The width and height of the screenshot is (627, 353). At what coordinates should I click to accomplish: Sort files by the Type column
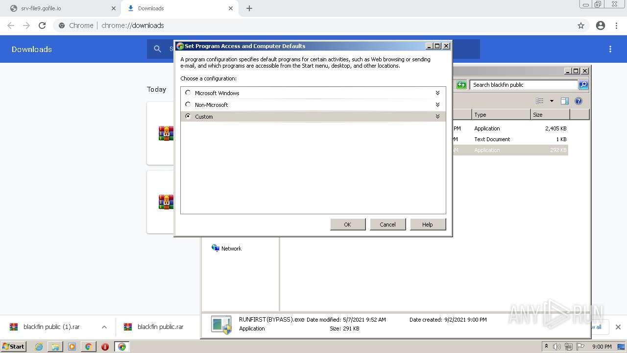coord(501,115)
